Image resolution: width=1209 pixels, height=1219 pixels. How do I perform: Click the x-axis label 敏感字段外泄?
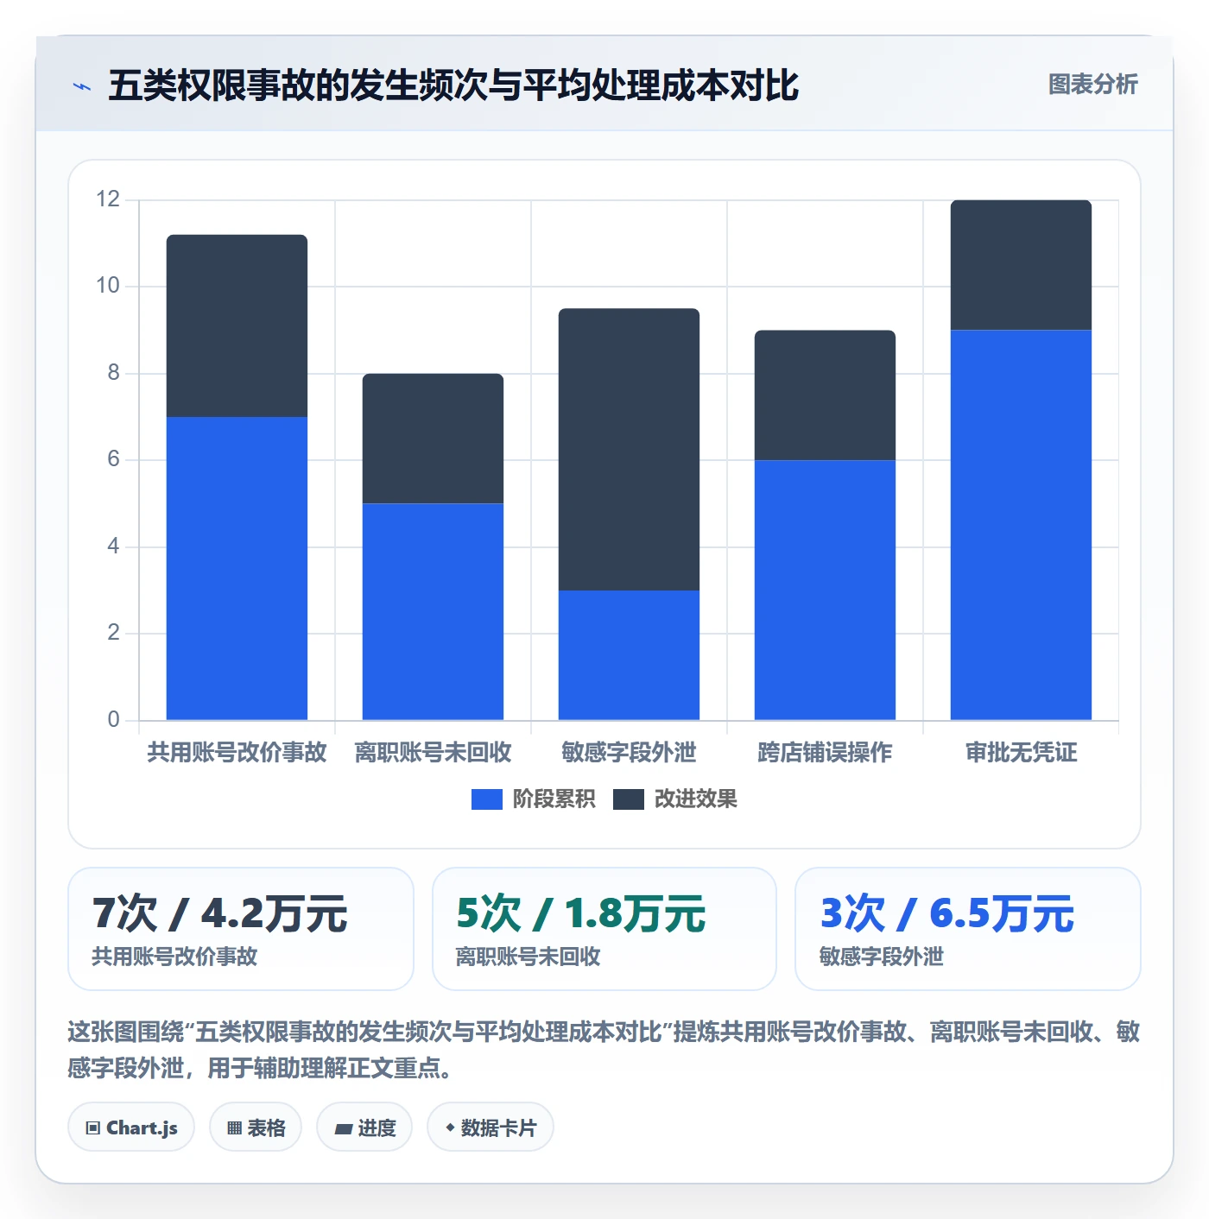(629, 753)
